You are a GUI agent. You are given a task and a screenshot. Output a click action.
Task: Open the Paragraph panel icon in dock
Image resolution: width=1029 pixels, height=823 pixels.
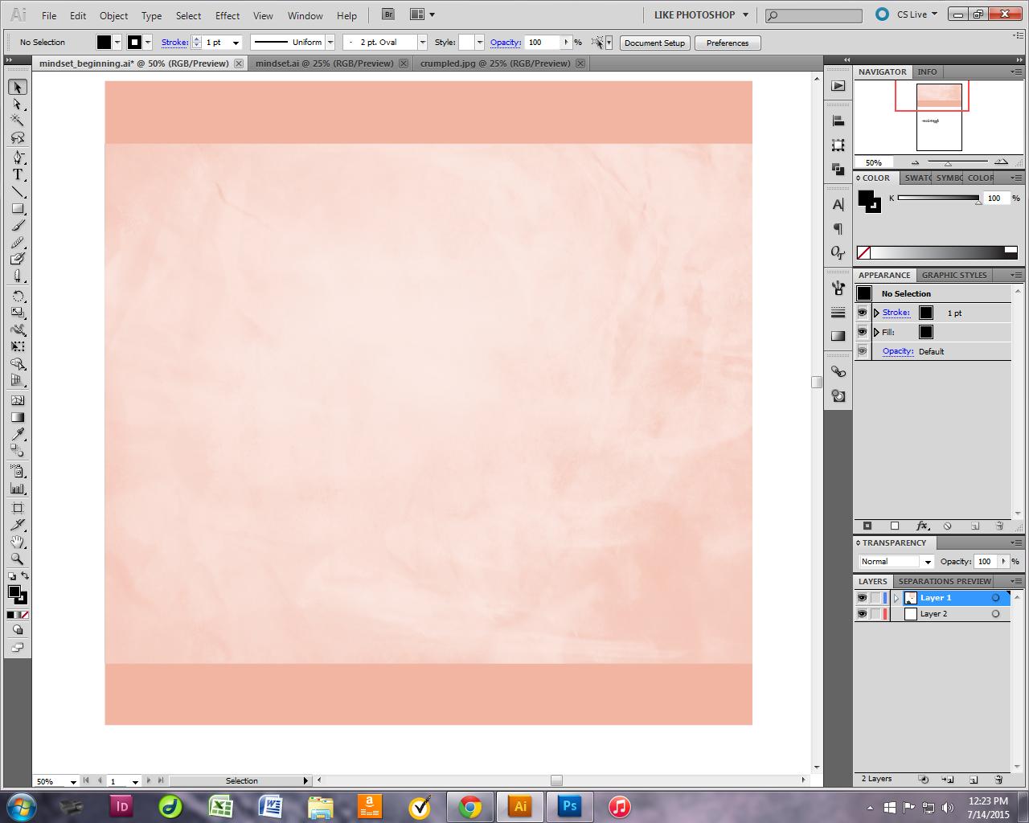[838, 229]
